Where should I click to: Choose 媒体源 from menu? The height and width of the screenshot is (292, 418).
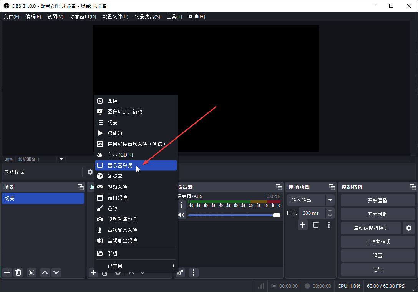pyautogui.click(x=136, y=133)
